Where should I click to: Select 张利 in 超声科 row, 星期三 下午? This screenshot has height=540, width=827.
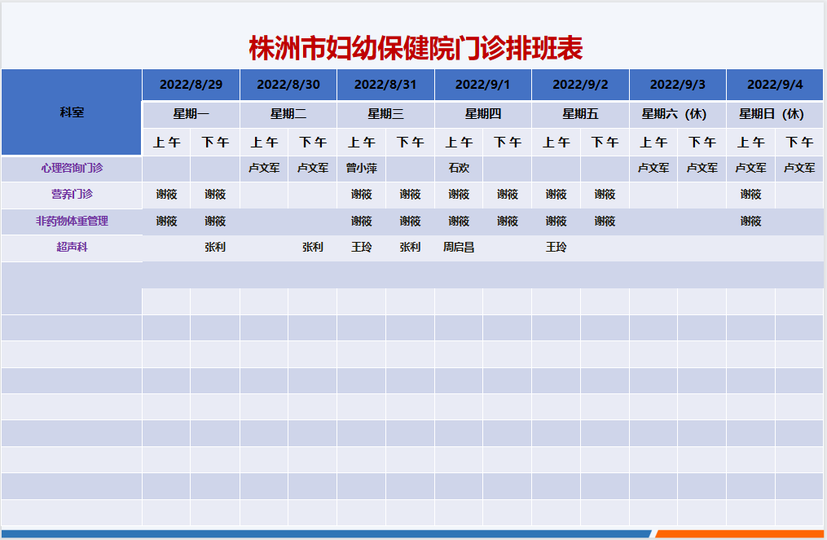pos(410,248)
